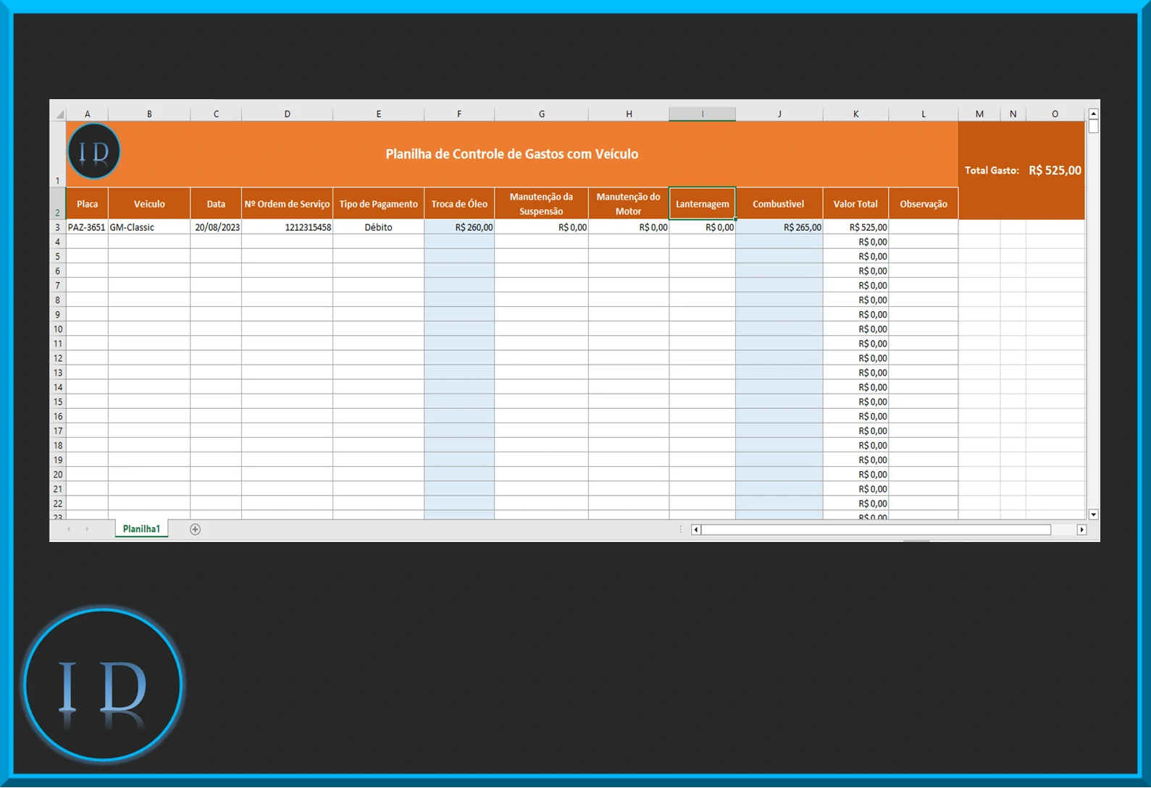Click the R$ 265,00 fuel cell
This screenshot has width=1151, height=788.
click(x=779, y=227)
